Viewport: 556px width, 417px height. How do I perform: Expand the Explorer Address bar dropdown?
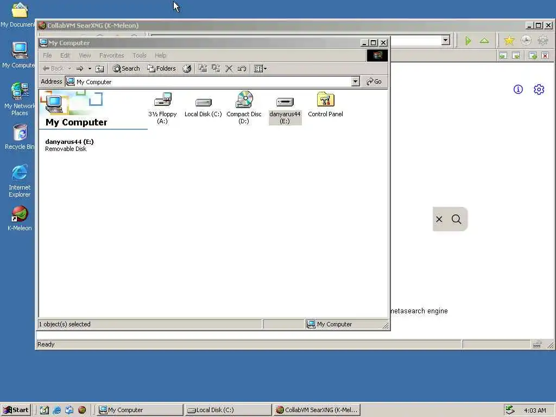coord(355,82)
